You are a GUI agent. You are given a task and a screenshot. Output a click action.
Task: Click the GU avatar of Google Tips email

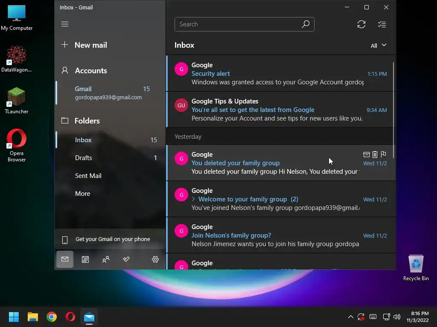click(181, 105)
